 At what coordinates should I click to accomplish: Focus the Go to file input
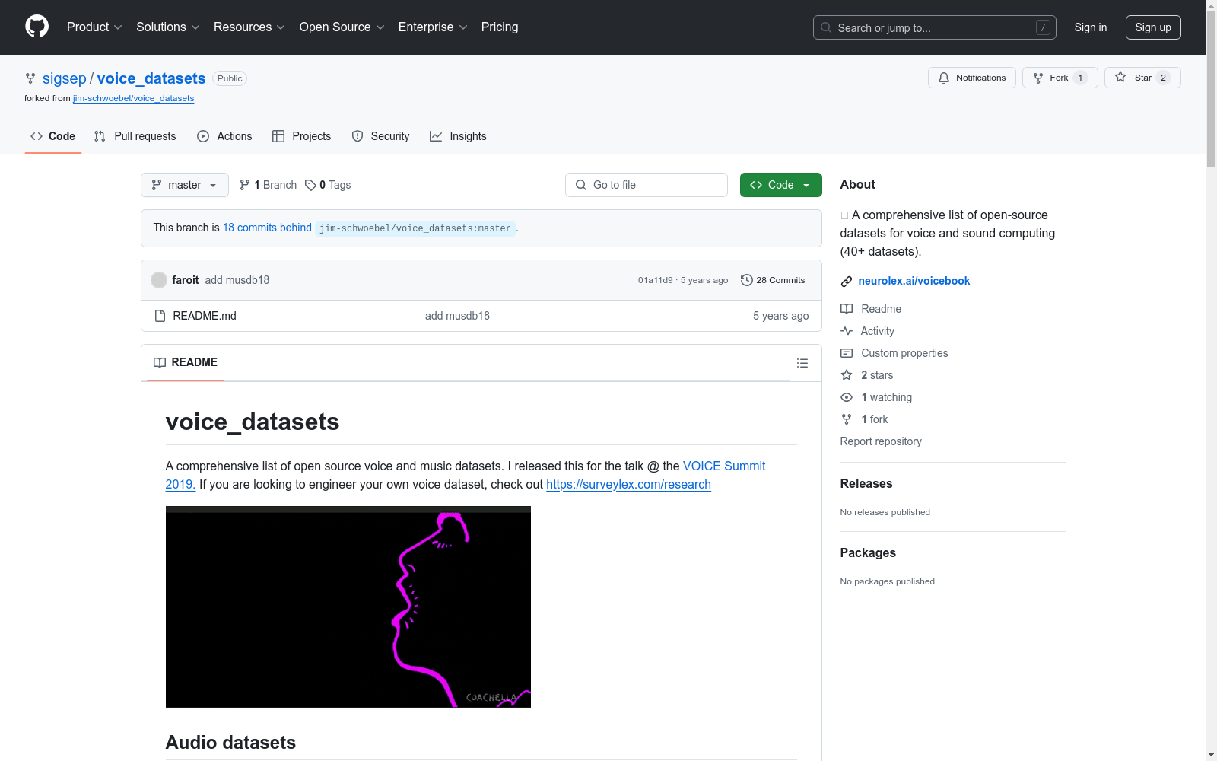[x=647, y=185]
